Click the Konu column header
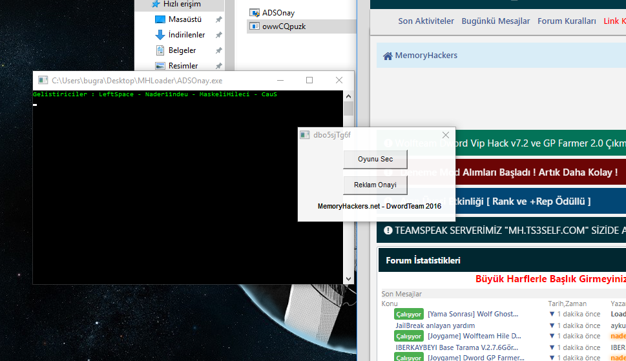The image size is (626, 361). tap(390, 304)
